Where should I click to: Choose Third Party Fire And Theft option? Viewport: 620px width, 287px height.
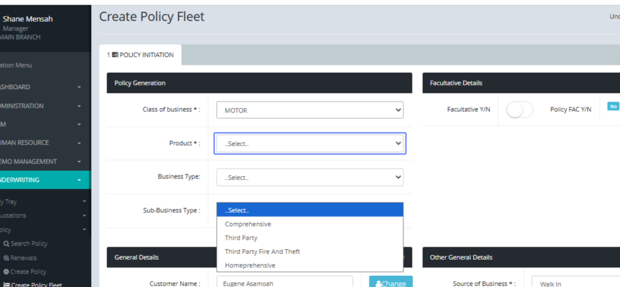coord(262,251)
